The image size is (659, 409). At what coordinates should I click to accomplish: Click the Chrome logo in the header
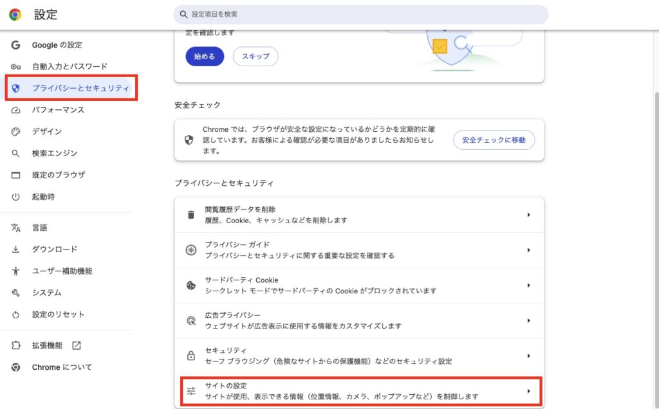15,15
